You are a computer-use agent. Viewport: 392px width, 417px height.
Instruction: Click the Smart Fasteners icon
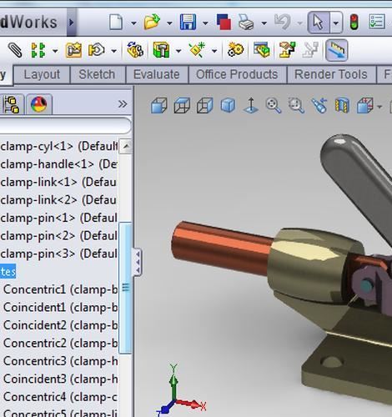pyautogui.click(x=73, y=50)
